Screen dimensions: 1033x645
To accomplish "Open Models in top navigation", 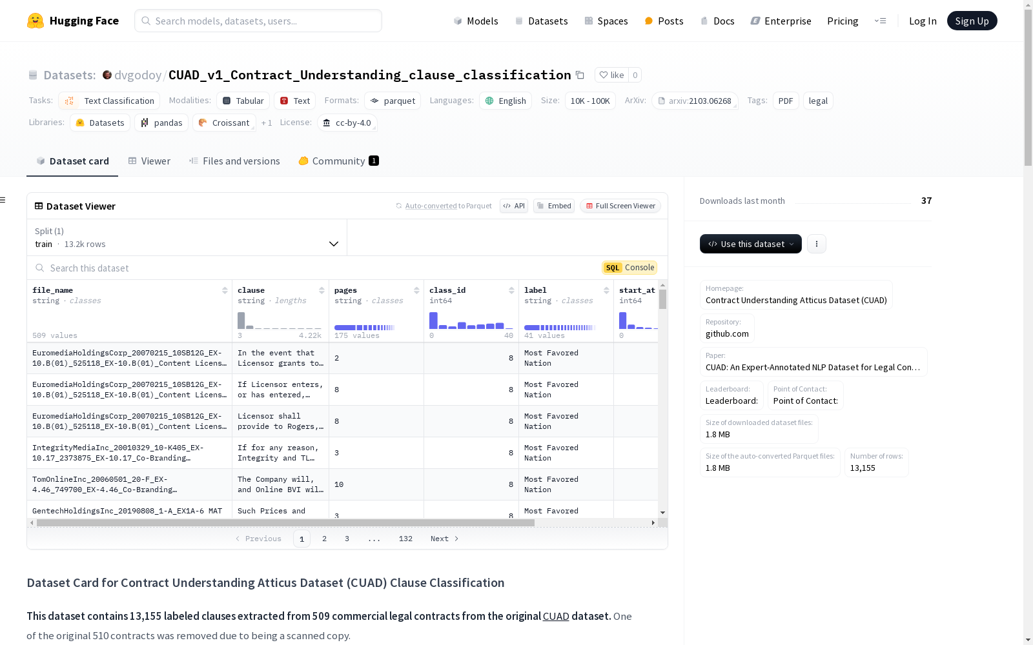I will click(476, 21).
